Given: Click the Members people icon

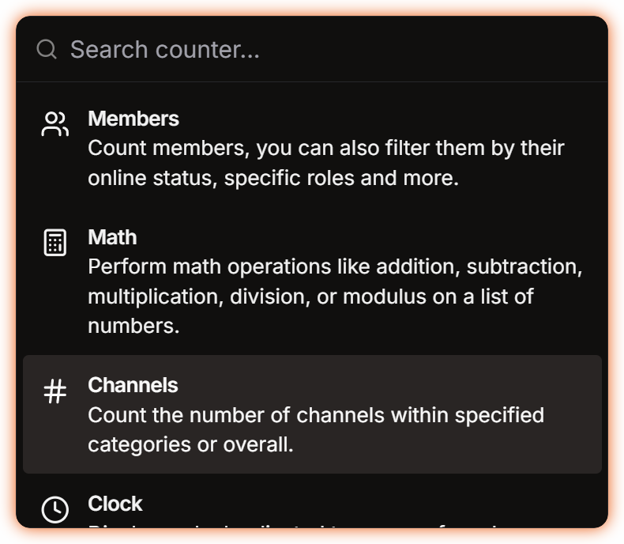Looking at the screenshot, I should pos(55,124).
